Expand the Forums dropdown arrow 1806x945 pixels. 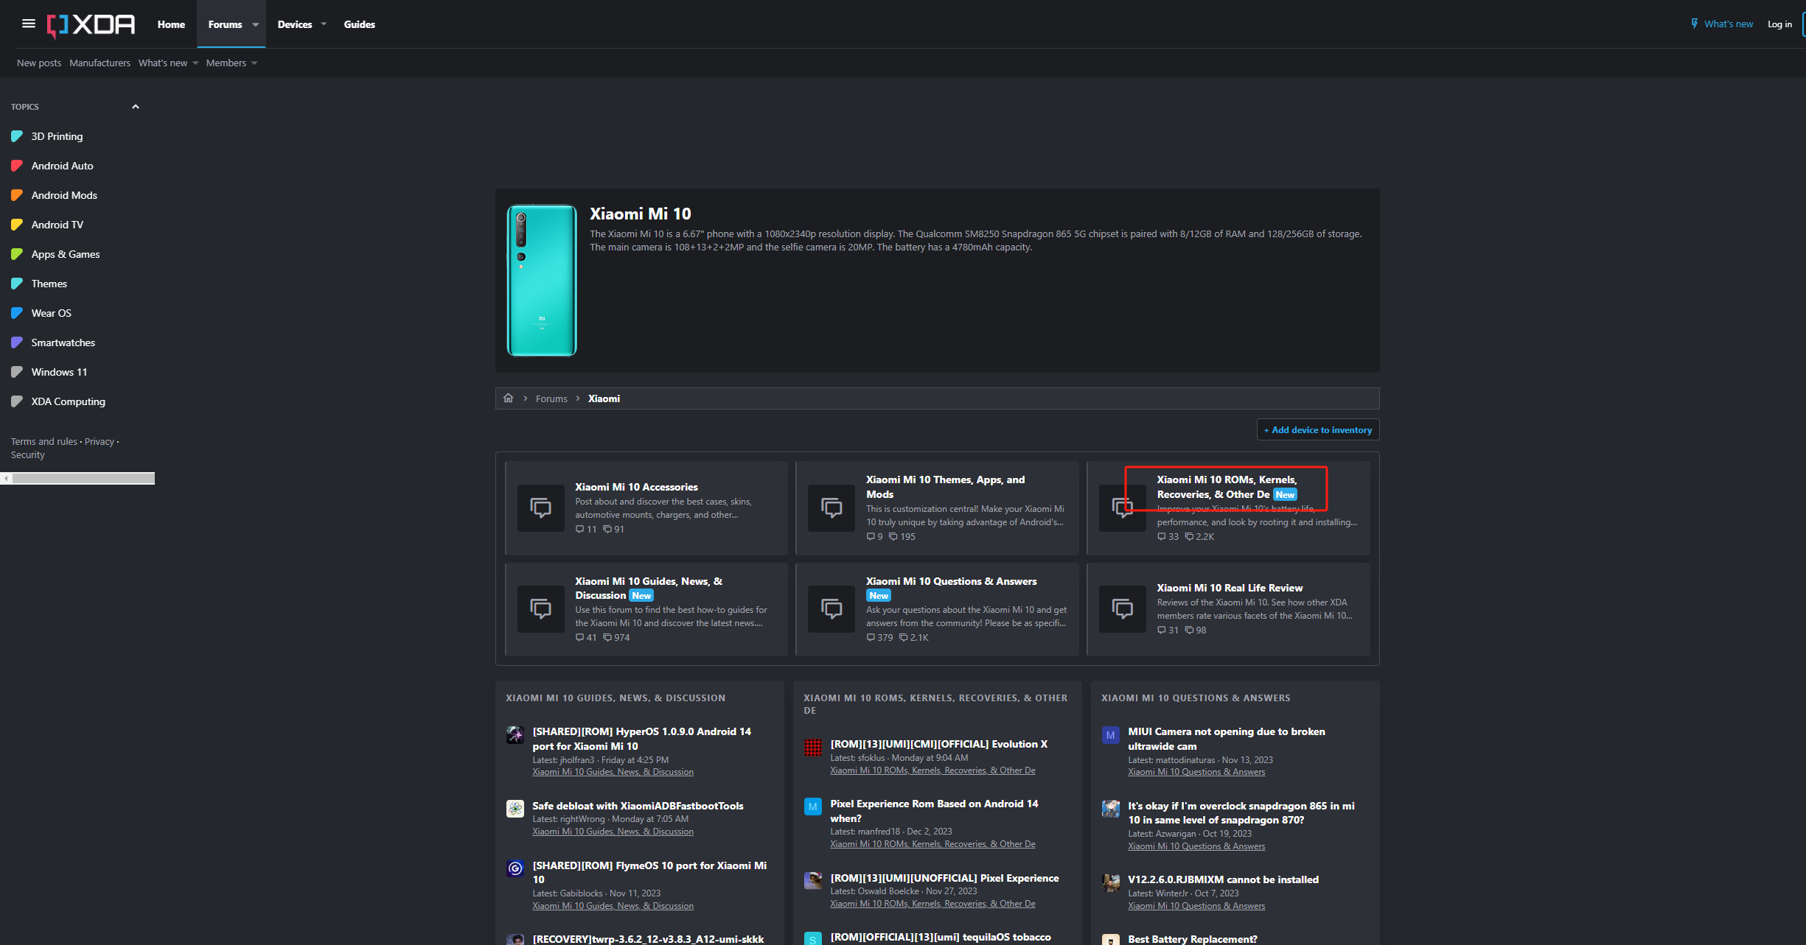pos(256,24)
